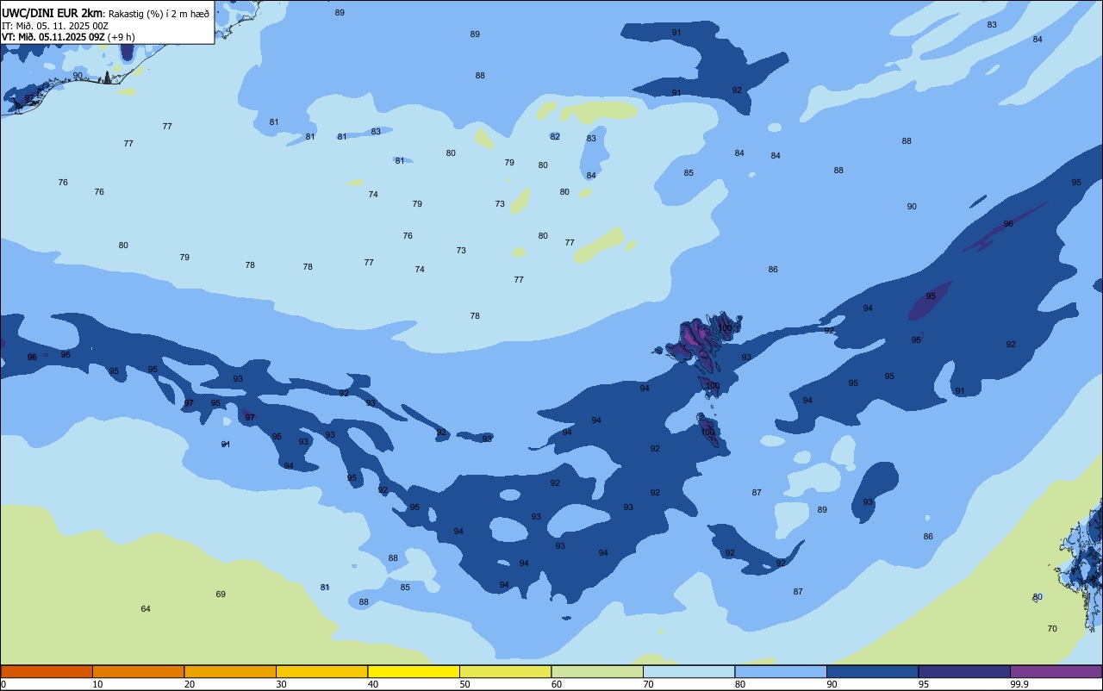Viewport: 1103px width, 691px height.
Task: Select the 'IT: Mið. 05. 11. 2025 00Z' line
Action: tap(55, 26)
